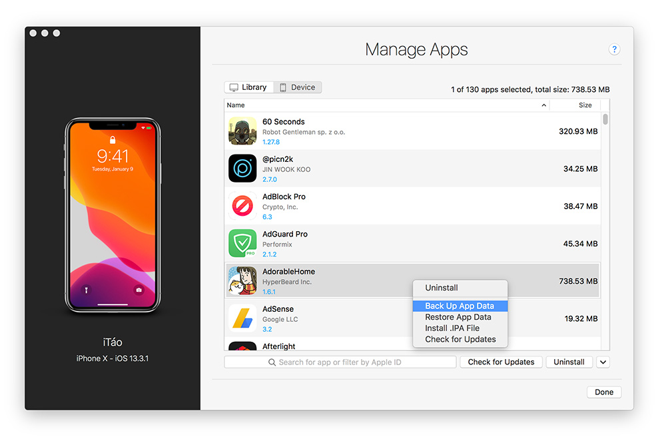Click AdSense version 3.2
This screenshot has width=666, height=441.
[267, 329]
